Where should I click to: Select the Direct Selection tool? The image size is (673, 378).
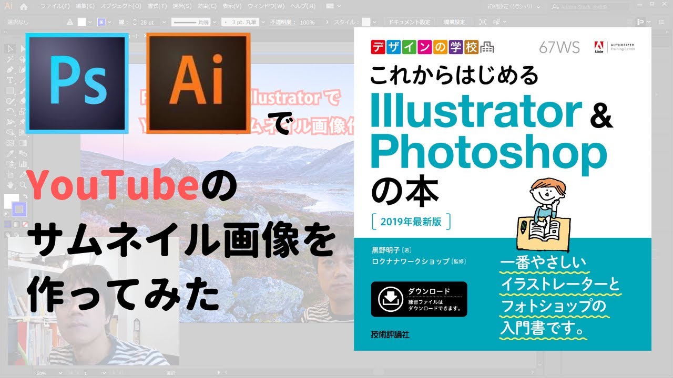[23, 49]
